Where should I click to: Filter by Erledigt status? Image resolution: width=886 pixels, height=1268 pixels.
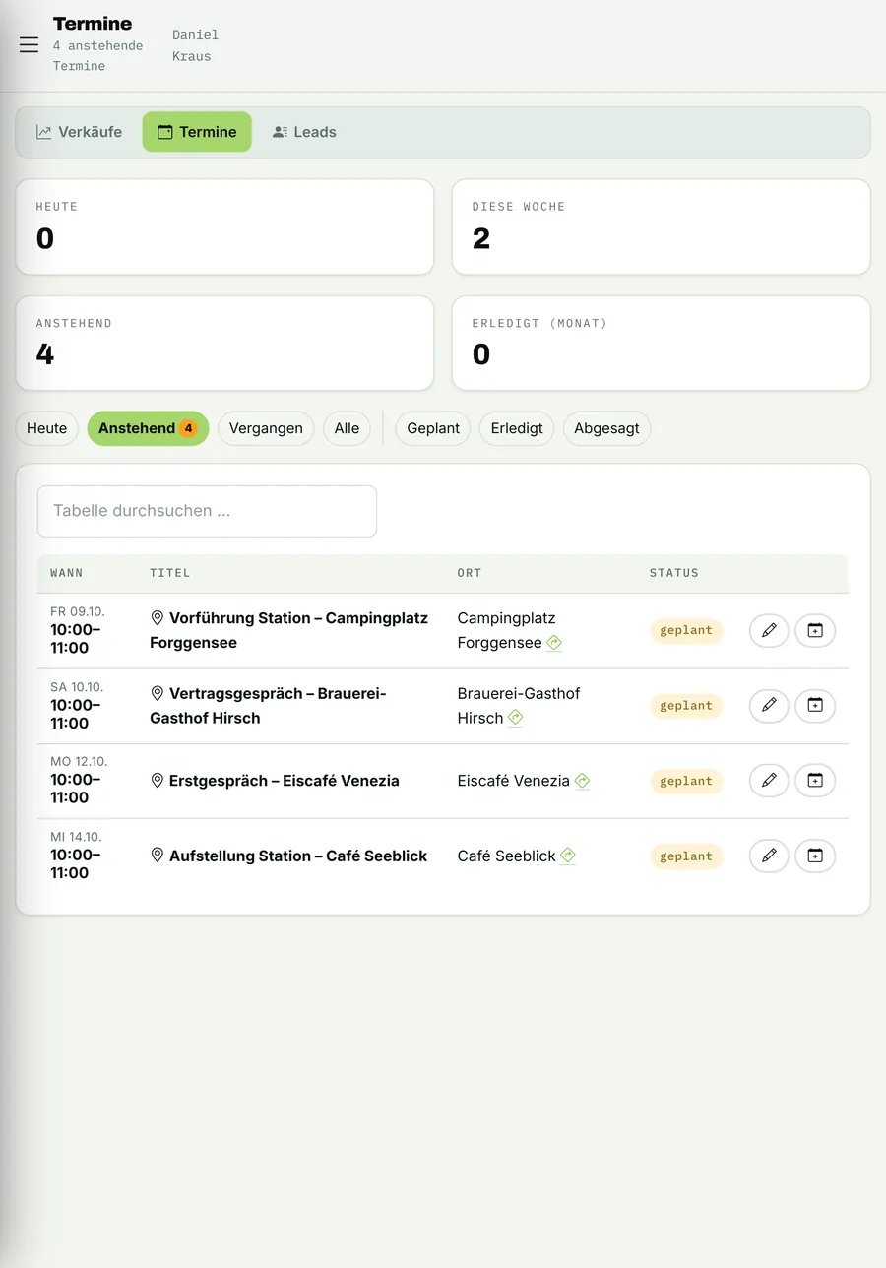point(517,428)
